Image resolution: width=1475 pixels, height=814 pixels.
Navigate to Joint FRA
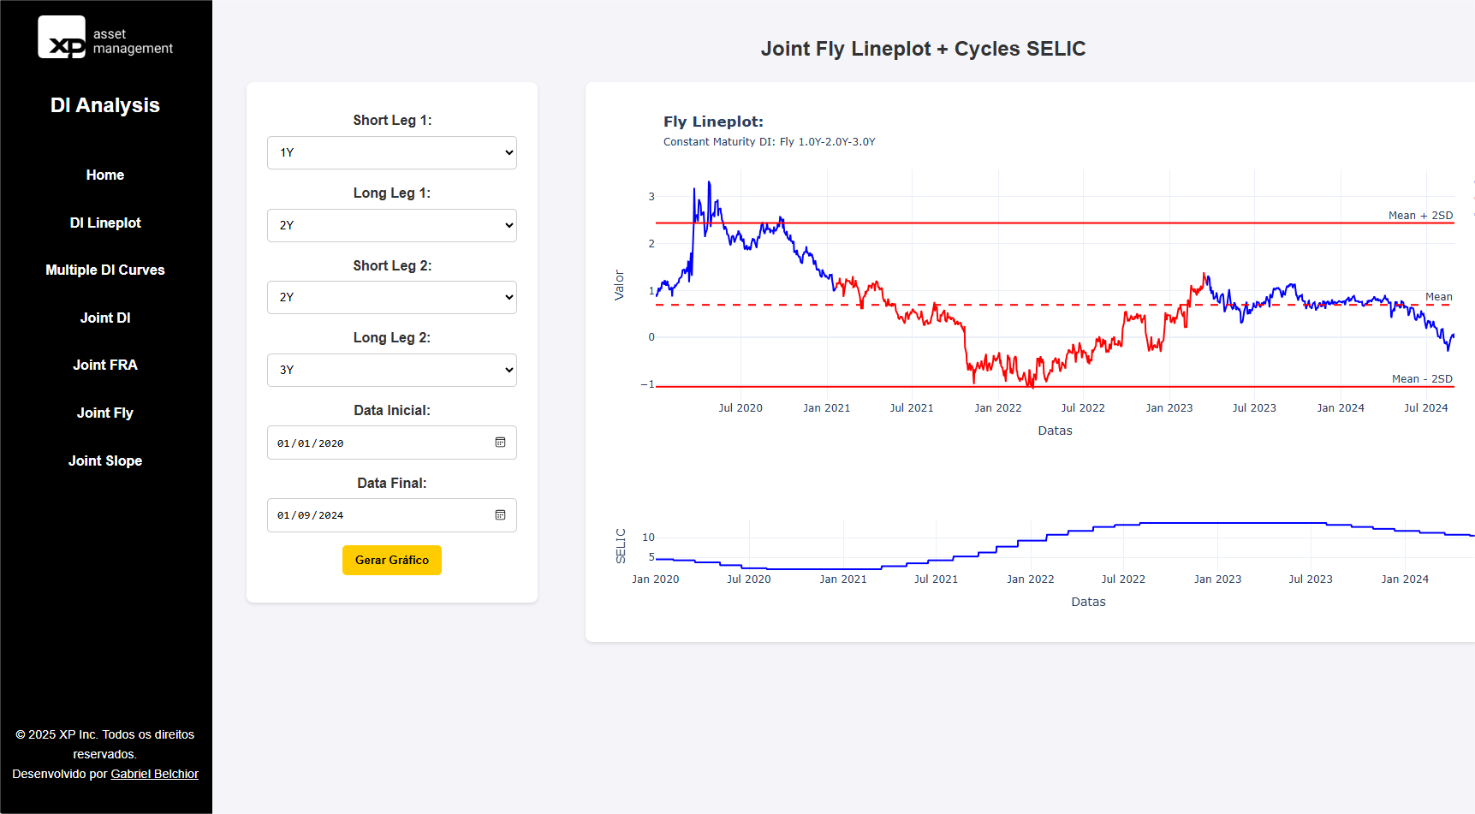pos(105,365)
